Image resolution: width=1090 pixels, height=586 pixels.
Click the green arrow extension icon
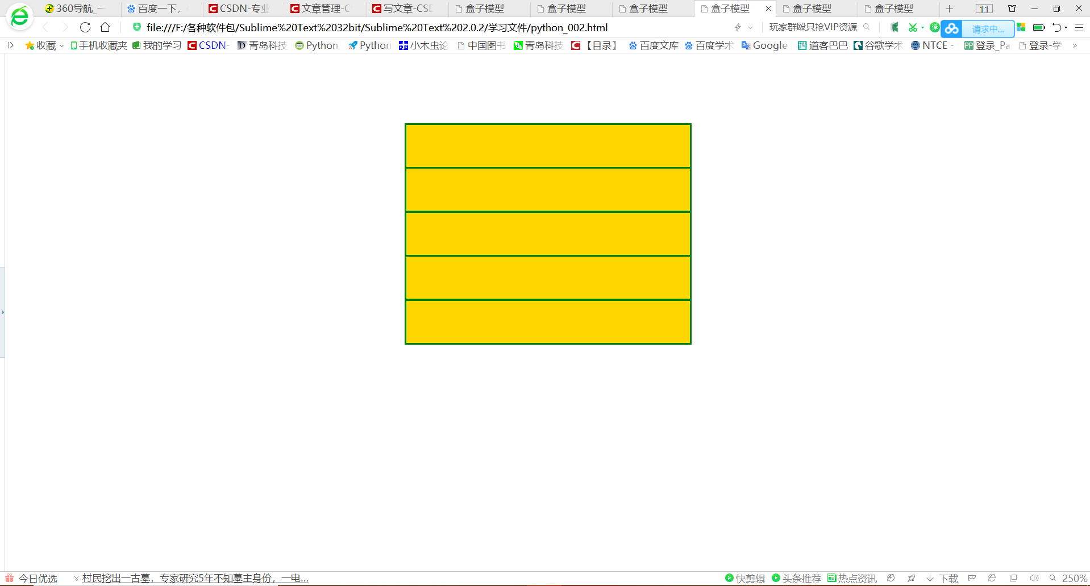pyautogui.click(x=895, y=27)
